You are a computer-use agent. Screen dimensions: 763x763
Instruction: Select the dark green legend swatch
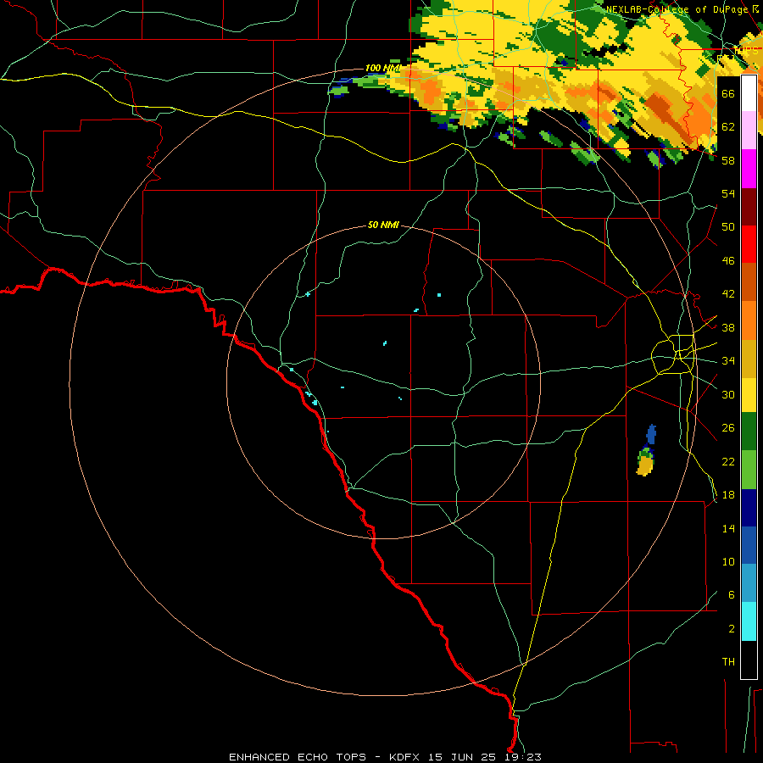(x=749, y=432)
